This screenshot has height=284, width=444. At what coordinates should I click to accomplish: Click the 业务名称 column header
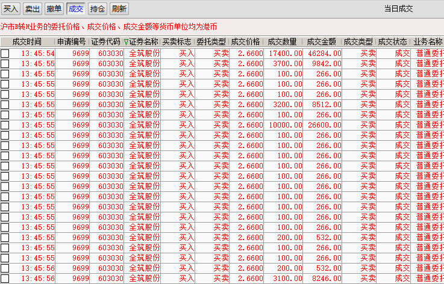point(428,42)
